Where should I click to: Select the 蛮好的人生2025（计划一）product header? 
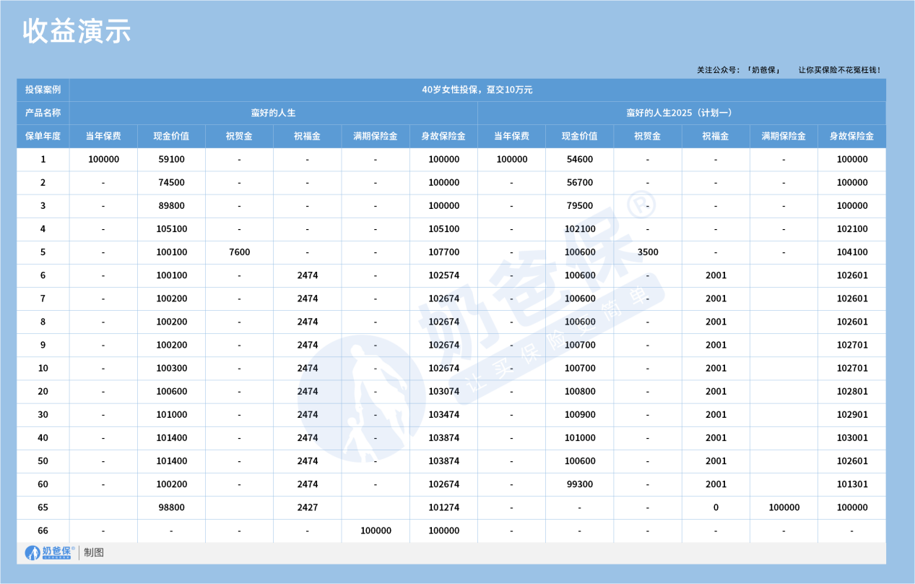(680, 113)
